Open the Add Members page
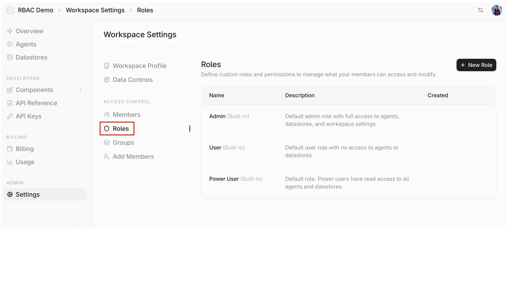Viewport: 517px width, 291px height. (x=133, y=157)
